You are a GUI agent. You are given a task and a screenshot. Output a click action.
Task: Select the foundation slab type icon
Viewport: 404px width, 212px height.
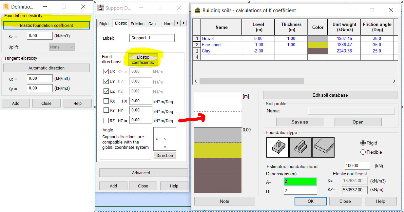[x=323, y=147]
